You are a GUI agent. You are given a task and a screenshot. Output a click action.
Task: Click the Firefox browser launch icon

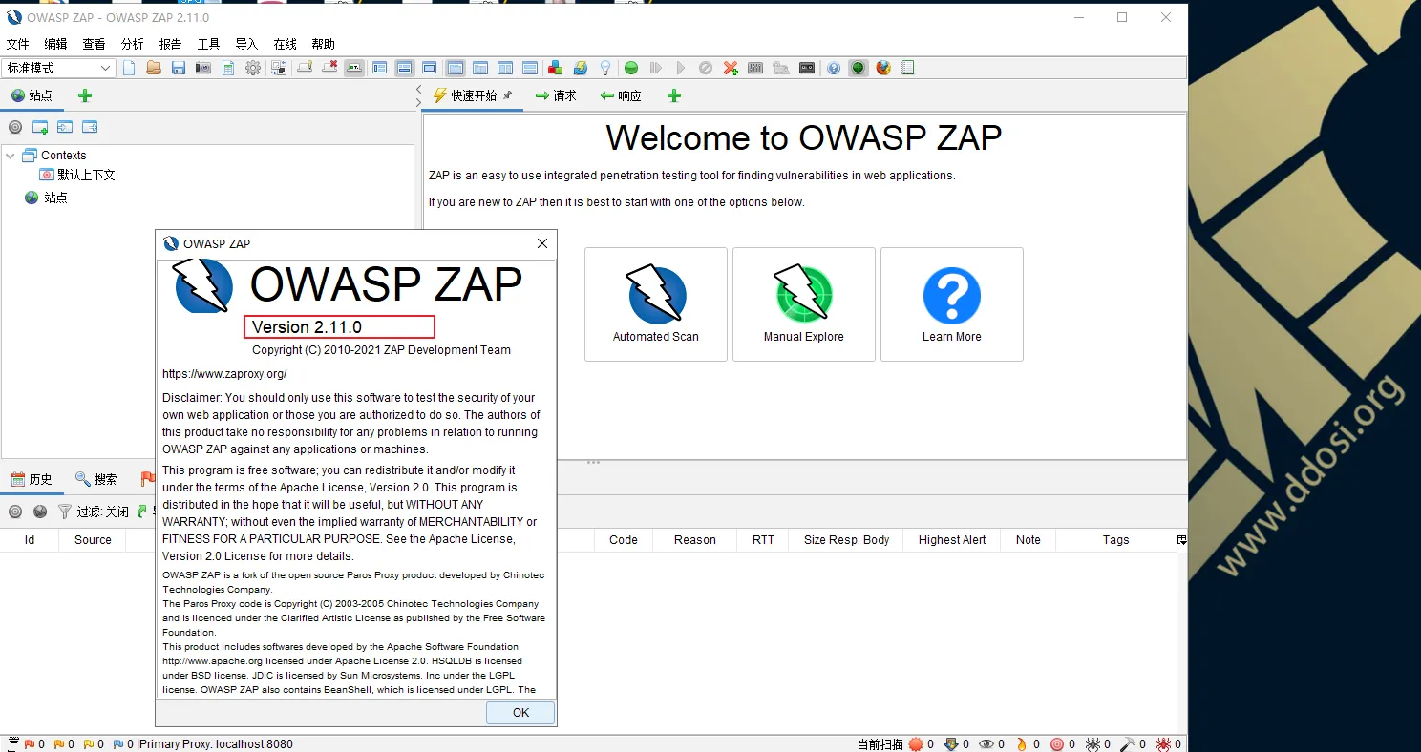[x=883, y=68]
